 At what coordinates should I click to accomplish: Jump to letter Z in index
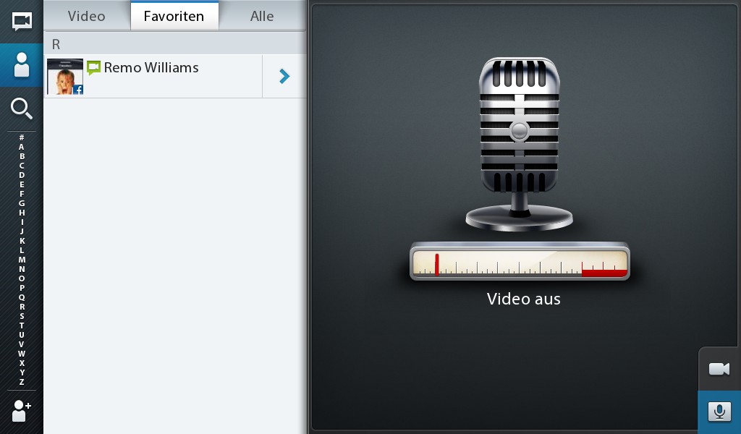pyautogui.click(x=22, y=382)
